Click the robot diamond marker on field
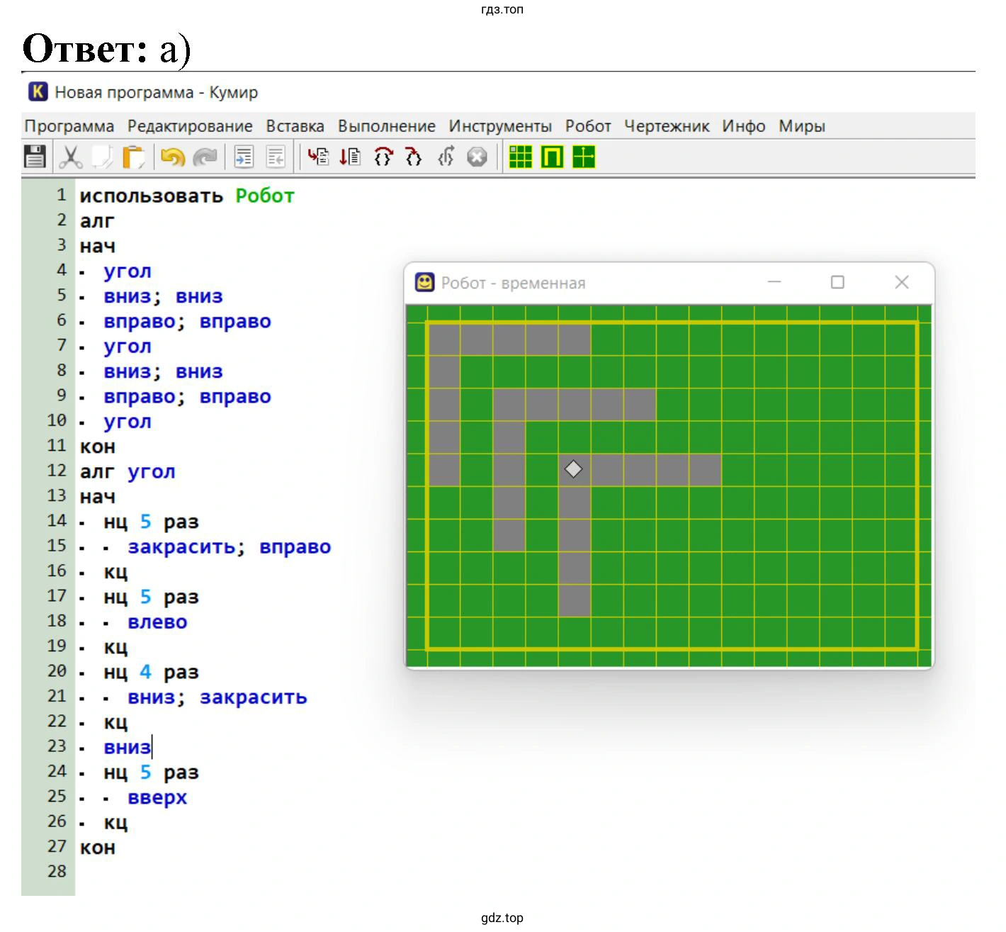Screen dimensions: 1006x932 573,469
